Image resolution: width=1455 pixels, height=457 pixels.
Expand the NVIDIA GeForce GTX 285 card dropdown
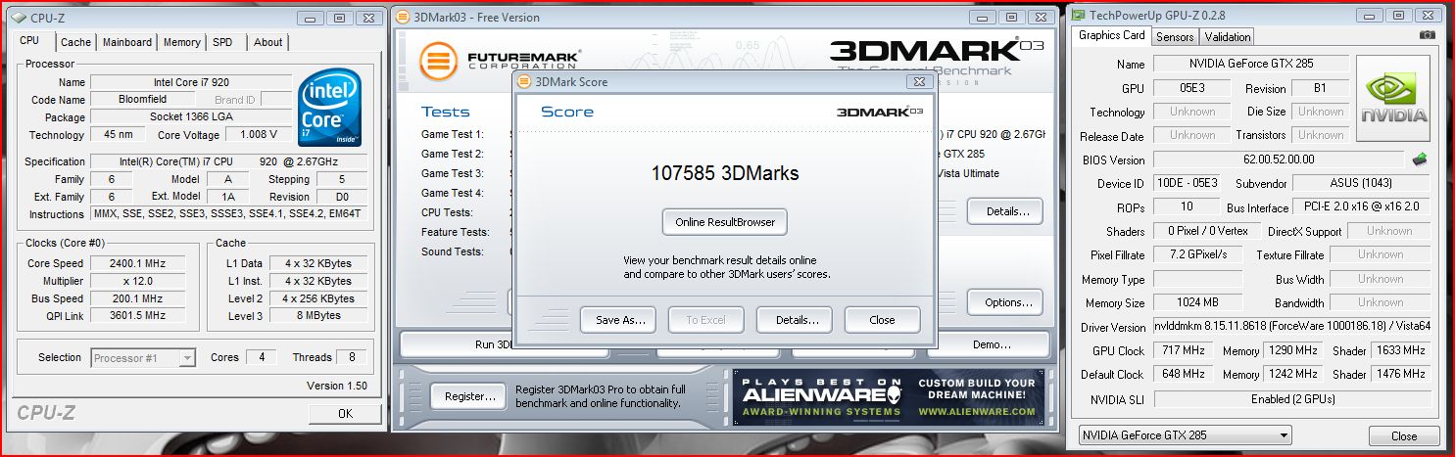coord(1184,435)
